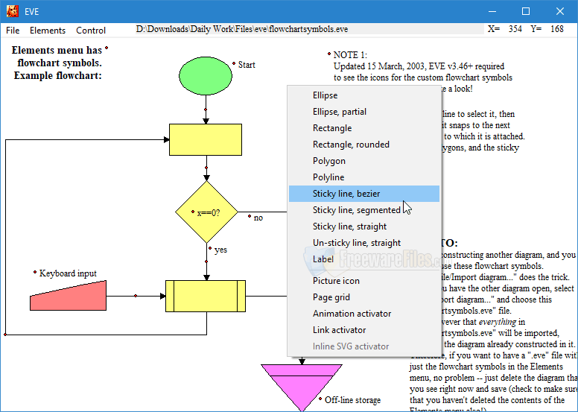Viewport: 578px width, 412px height.
Task: Select Page grid menu entry
Action: point(363,297)
